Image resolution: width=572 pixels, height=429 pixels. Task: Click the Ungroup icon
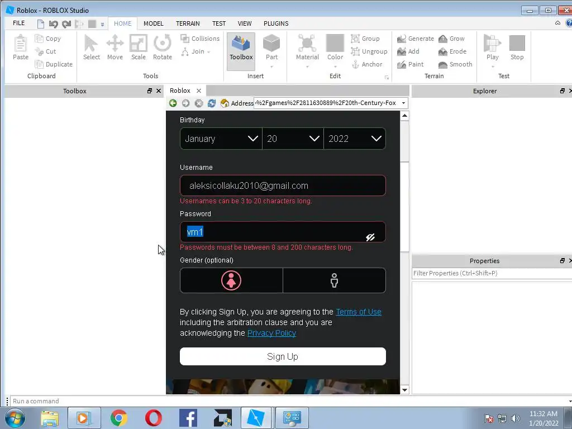[x=355, y=51]
